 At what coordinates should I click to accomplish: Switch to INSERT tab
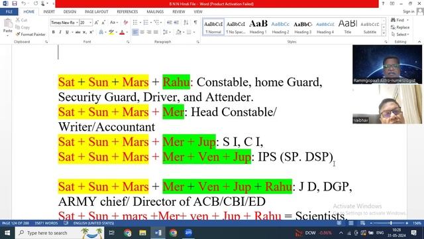[49, 12]
